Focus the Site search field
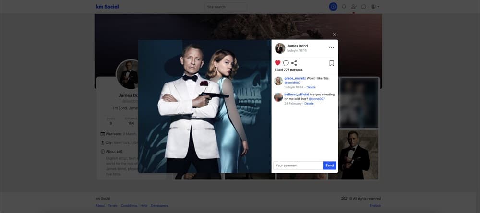Viewport: 480px width, 213px height. 225,7
